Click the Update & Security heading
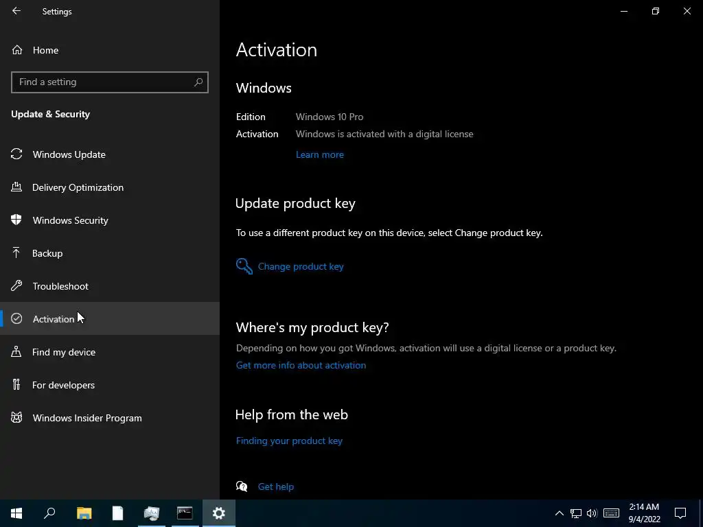 tap(51, 114)
